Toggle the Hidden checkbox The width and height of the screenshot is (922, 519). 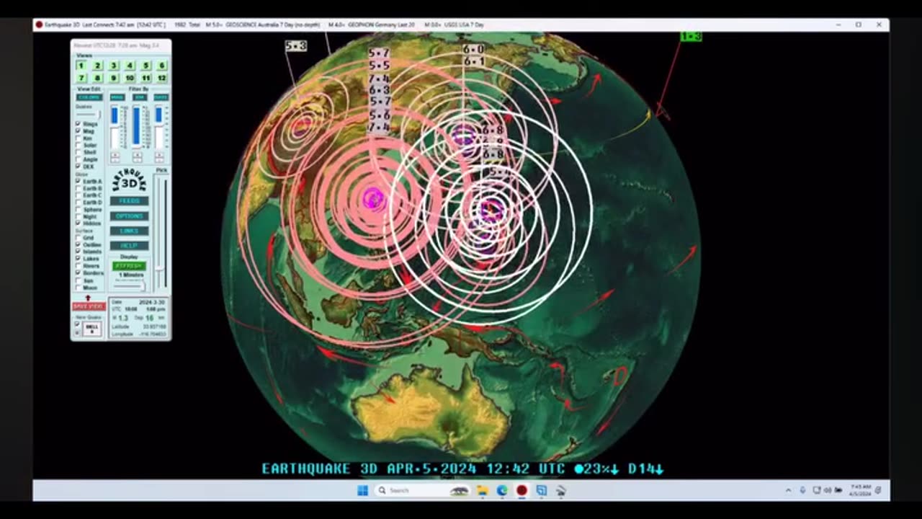[x=79, y=223]
